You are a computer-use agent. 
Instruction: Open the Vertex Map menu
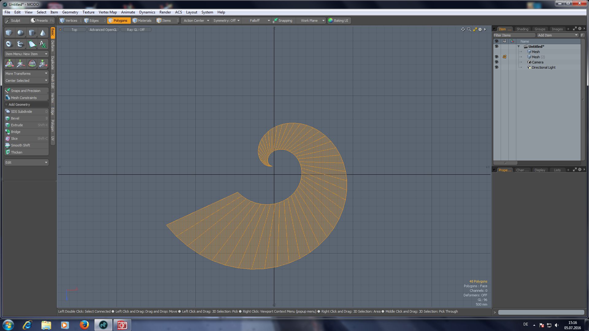pyautogui.click(x=107, y=12)
